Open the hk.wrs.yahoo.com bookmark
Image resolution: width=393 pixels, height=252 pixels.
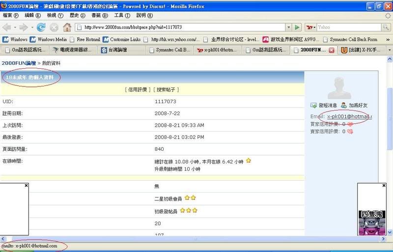pyautogui.click(x=171, y=40)
